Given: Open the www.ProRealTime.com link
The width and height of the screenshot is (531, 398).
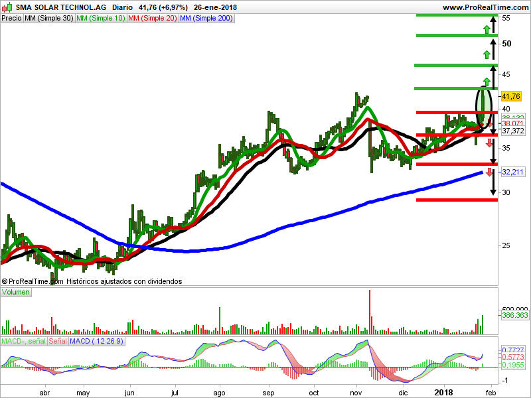Looking at the screenshot, I should 485,7.
